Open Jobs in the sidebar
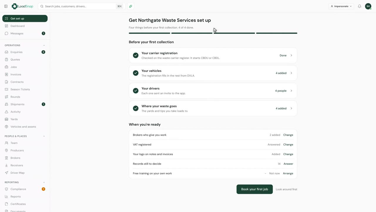Screen dimensions: 376x212 click(x=25, y=67)
